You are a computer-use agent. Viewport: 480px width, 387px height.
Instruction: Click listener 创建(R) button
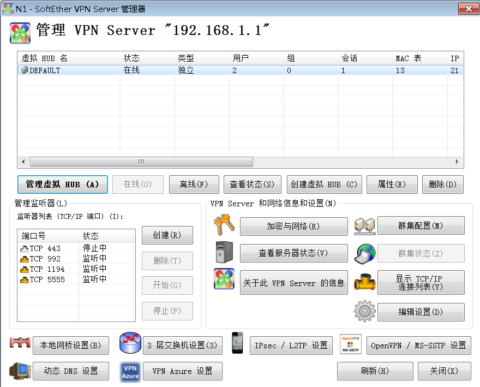(167, 235)
